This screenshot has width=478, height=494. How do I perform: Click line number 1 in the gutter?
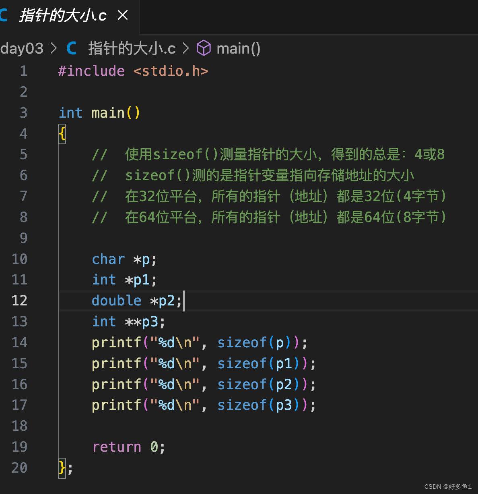coord(24,71)
